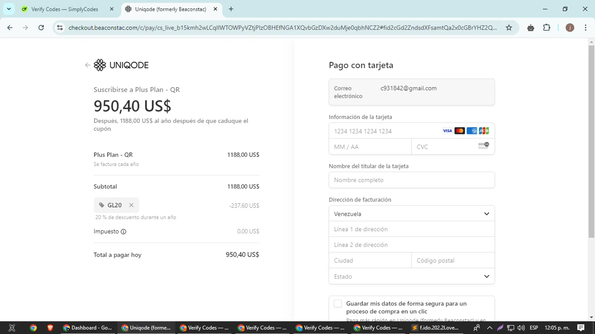Click the browser back button
The width and height of the screenshot is (595, 334).
[x=10, y=28]
